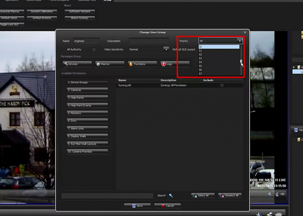The image size is (303, 216).
Task: Select 8. Display Walls permission
Action: coord(87,137)
